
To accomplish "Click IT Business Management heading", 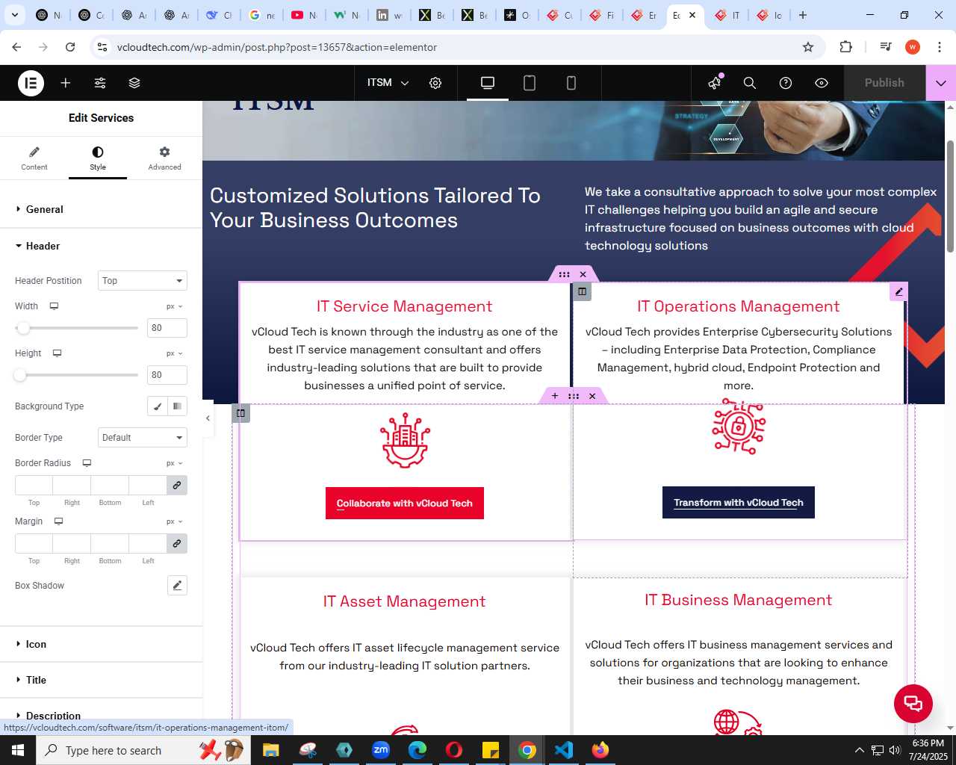I will (739, 600).
